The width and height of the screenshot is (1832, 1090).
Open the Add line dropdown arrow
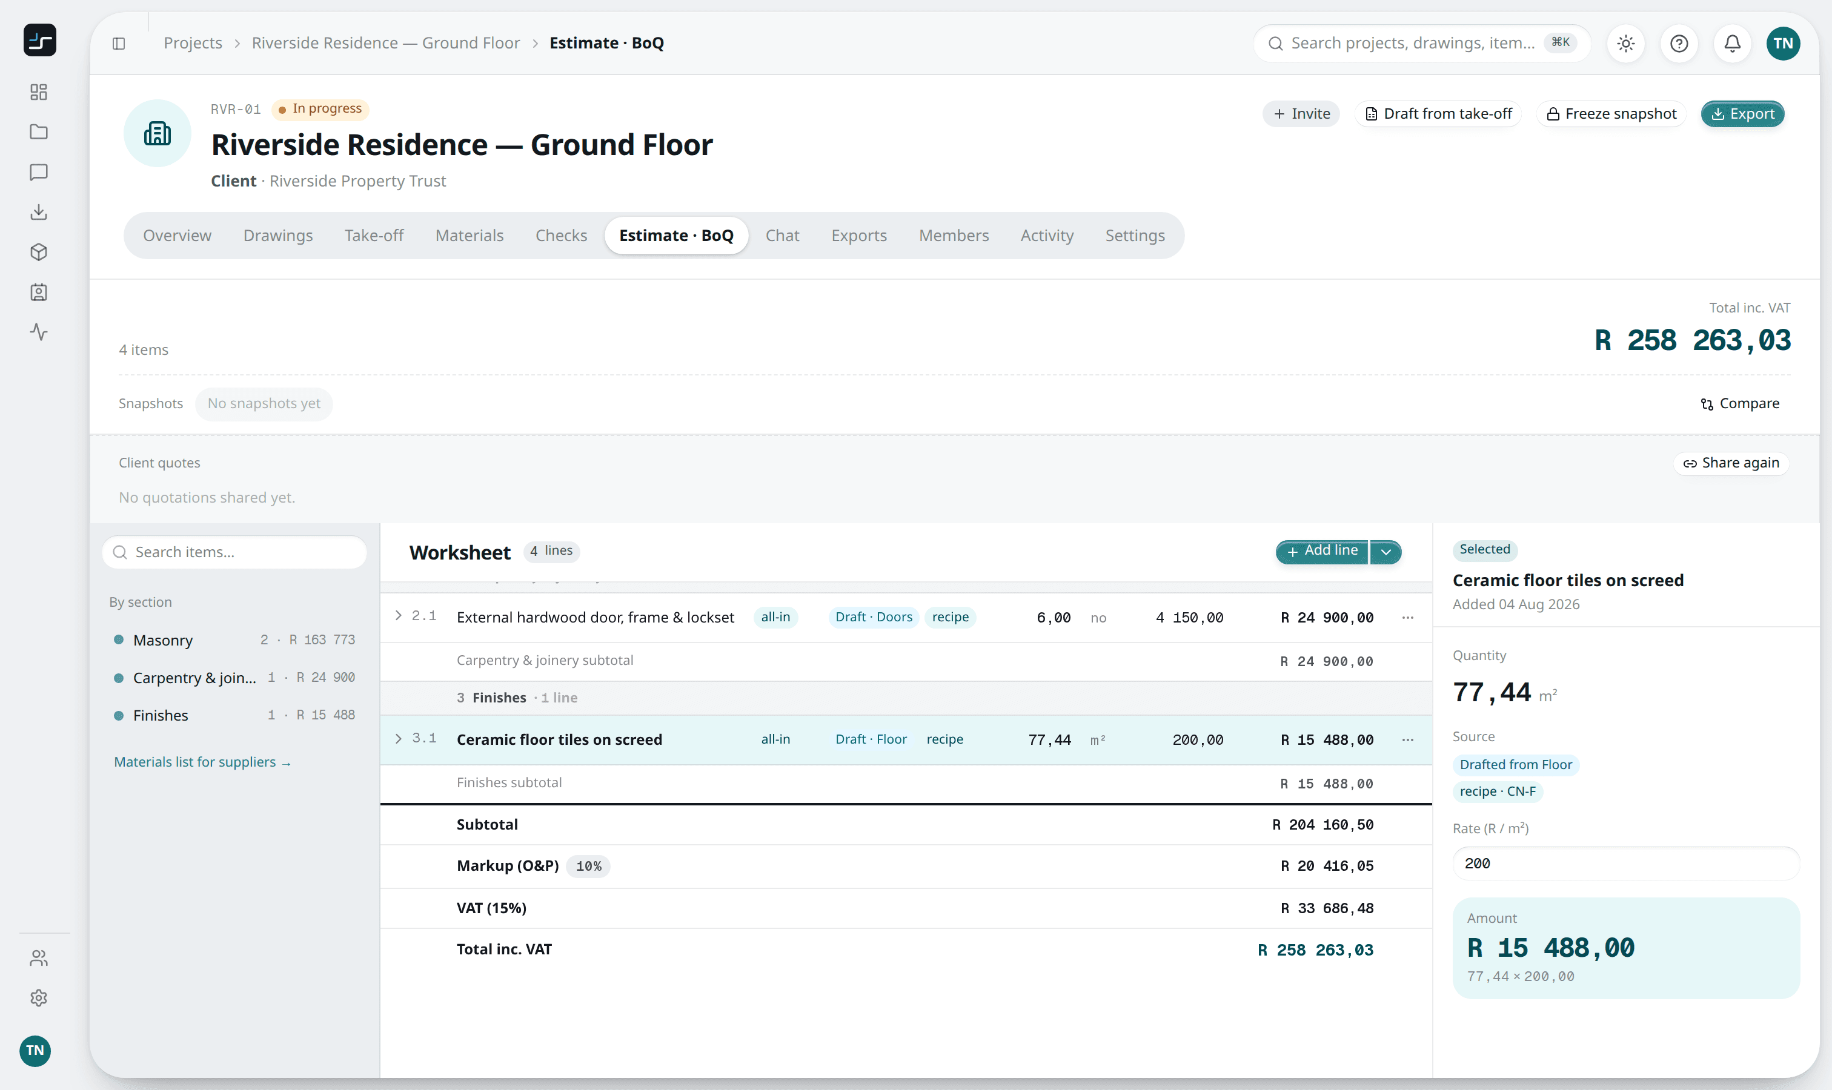1385,552
